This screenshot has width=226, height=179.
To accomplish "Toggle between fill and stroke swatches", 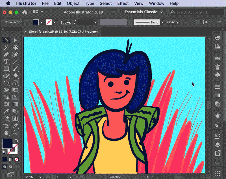I will pyautogui.click(x=17, y=140).
